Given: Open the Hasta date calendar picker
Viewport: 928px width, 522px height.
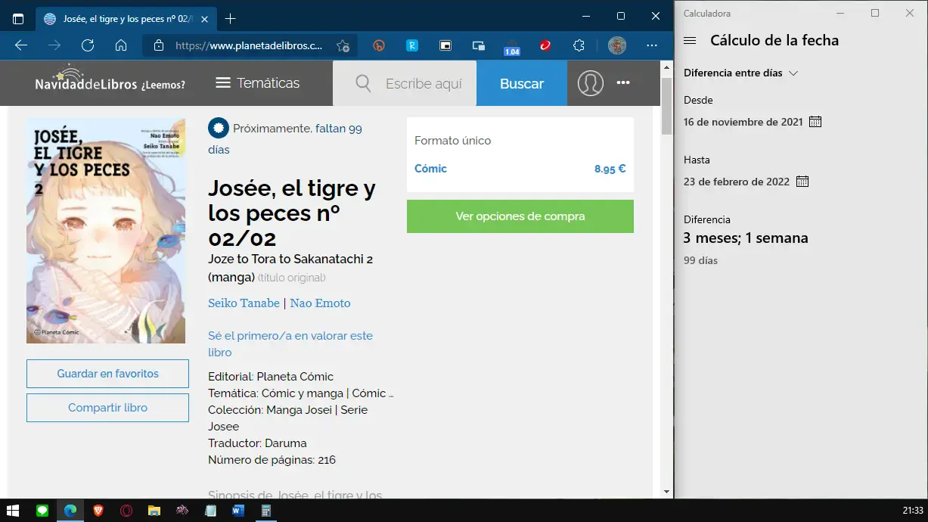Looking at the screenshot, I should click(x=803, y=182).
